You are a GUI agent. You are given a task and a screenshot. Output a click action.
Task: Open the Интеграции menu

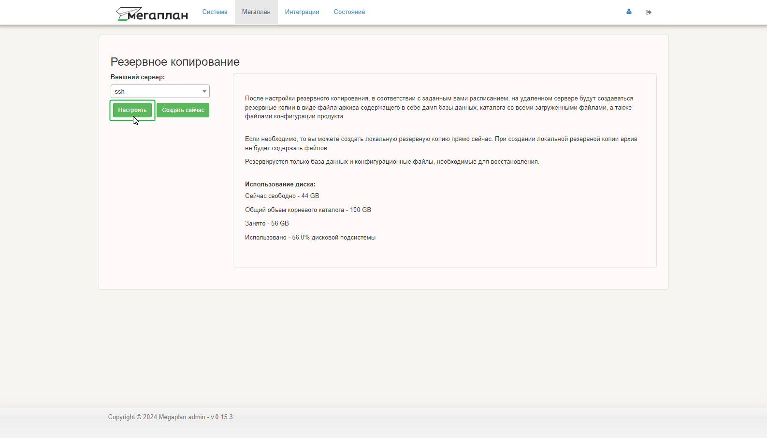pos(302,12)
